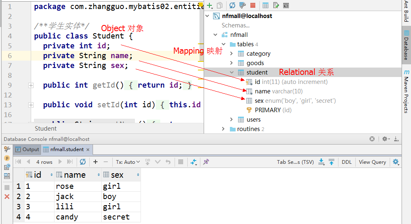
Task: Go to previous page of rows
Action: pyautogui.click(x=29, y=162)
